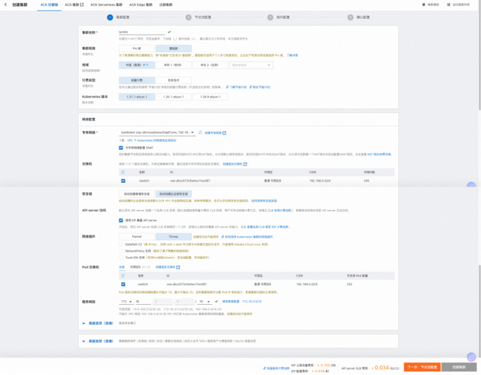Viewport: 481px width, 375px height.
Task: Open the service CIDR mask 16 dropdown
Action: tap(204, 302)
